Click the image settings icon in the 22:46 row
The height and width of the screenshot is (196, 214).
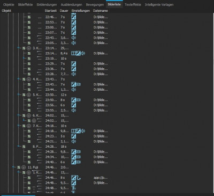point(73,17)
